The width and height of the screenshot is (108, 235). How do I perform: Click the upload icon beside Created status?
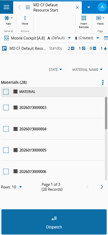106,38
